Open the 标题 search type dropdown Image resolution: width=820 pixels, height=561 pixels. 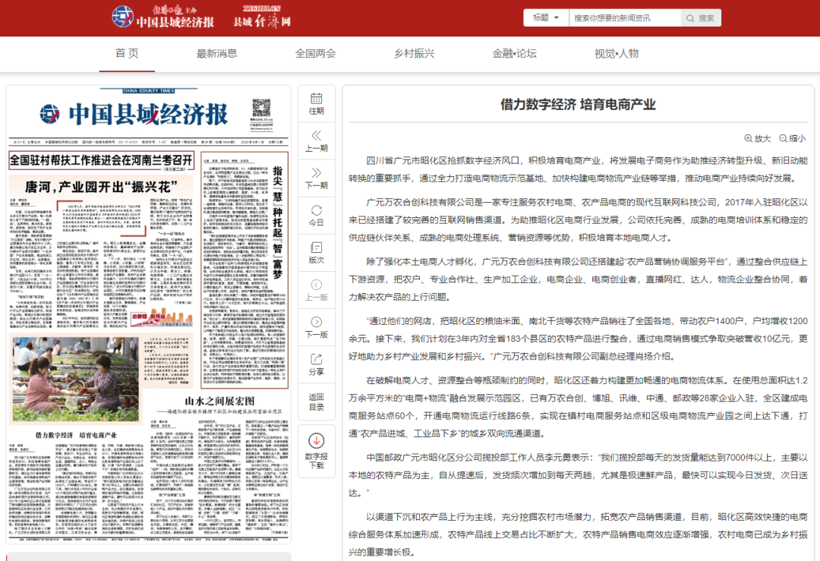click(546, 17)
